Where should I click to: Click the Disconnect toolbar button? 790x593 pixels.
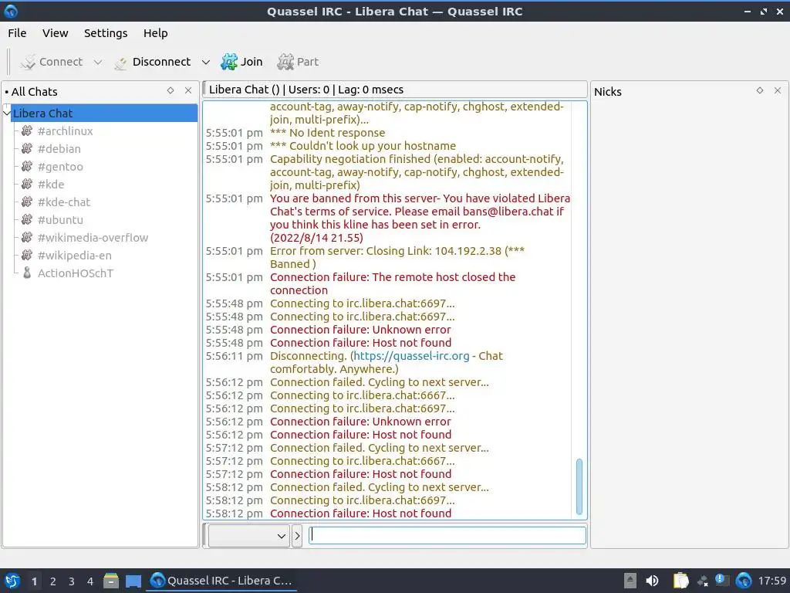point(153,62)
